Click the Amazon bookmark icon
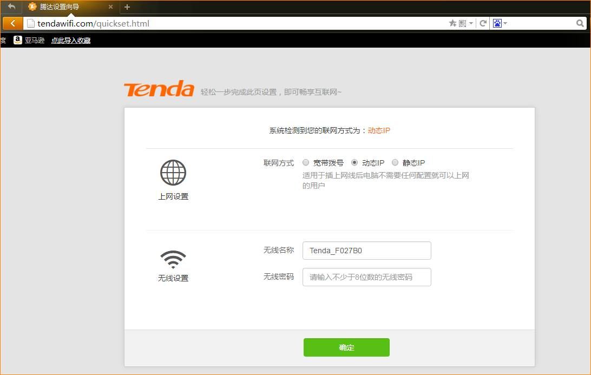Viewport: 591px width, 375px height. [18, 40]
